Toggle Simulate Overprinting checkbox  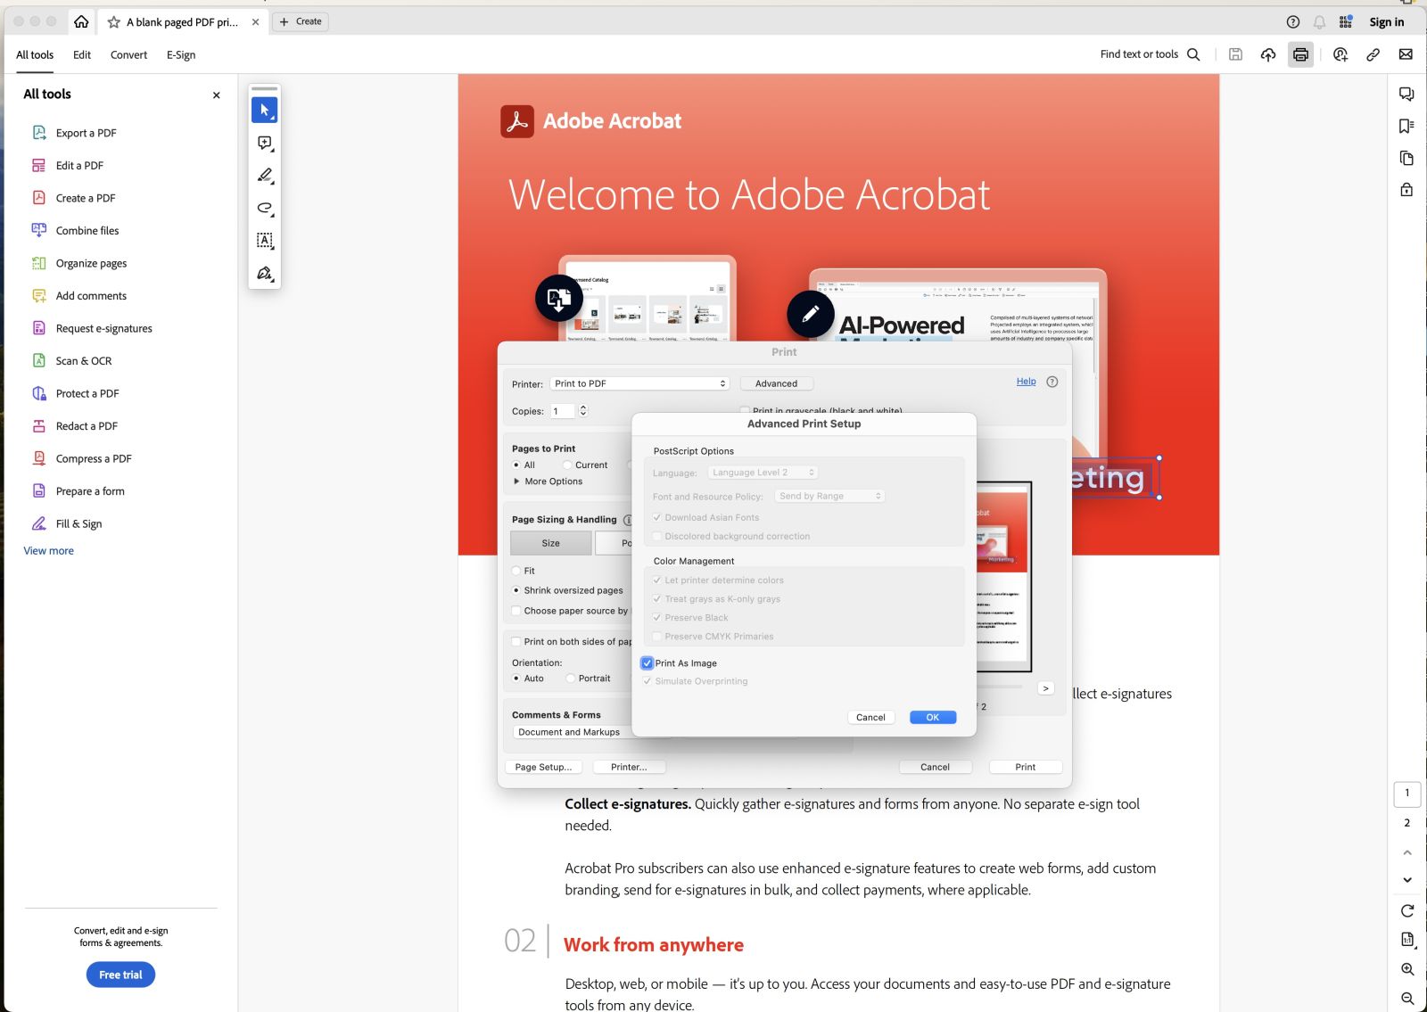point(648,681)
